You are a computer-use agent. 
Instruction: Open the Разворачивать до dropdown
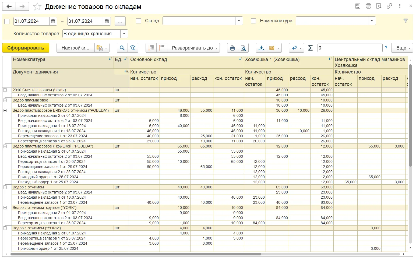click(193, 48)
